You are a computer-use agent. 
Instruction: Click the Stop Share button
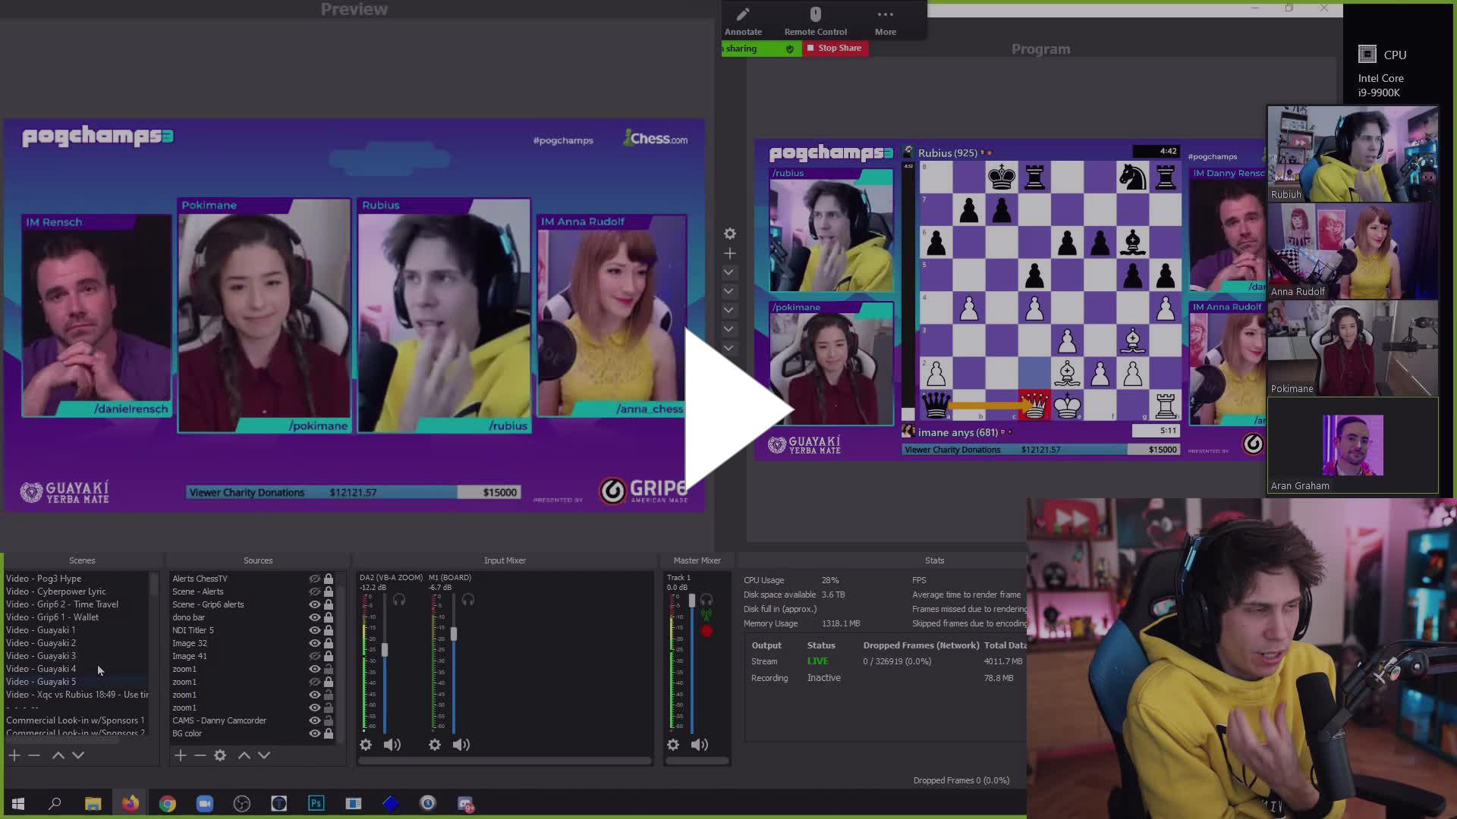tap(835, 48)
